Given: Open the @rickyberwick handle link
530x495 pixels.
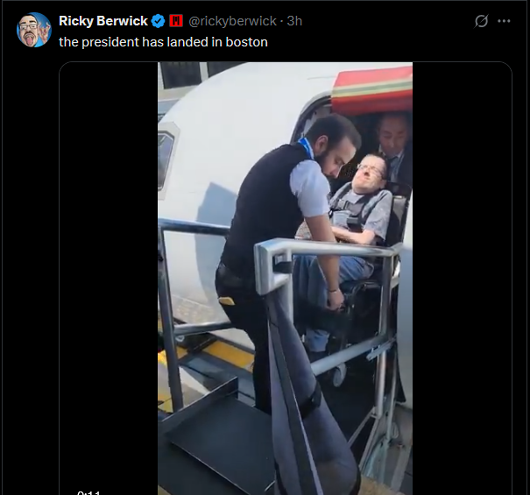Looking at the screenshot, I should click(232, 21).
